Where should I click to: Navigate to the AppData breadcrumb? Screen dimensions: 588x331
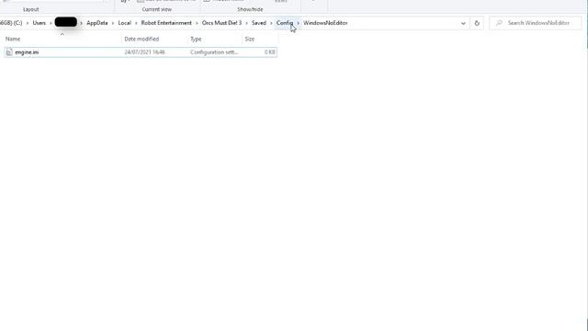97,23
